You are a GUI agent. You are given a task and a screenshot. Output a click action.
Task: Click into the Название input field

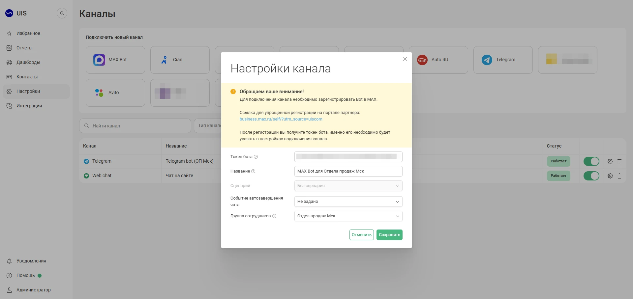[348, 171]
